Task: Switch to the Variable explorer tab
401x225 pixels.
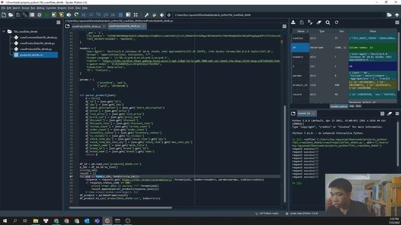Action: click(338, 106)
